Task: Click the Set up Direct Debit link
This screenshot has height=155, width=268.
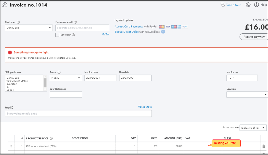Action: [x=126, y=32]
